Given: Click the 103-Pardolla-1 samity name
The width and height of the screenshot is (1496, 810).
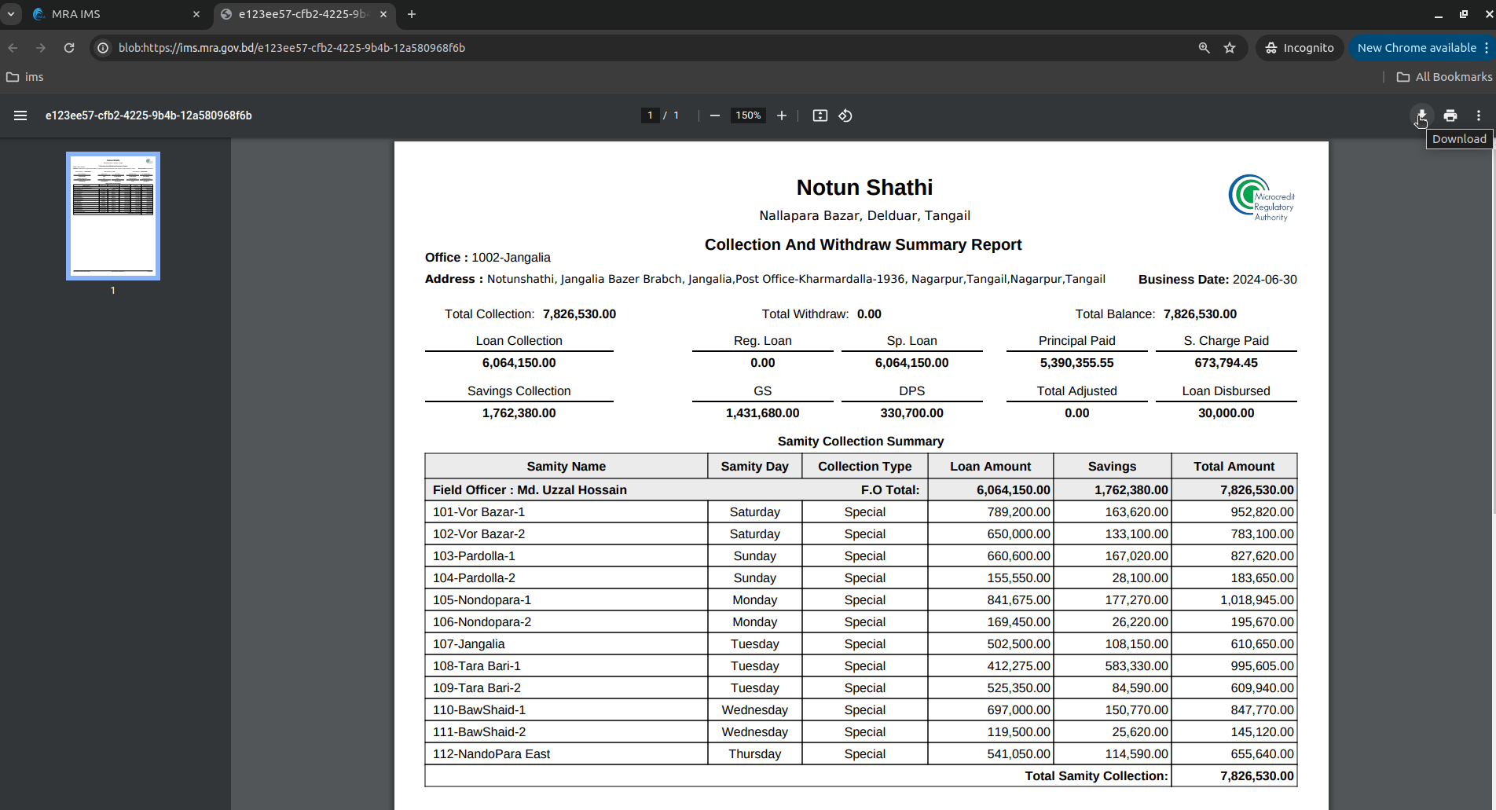Looking at the screenshot, I should pos(474,555).
